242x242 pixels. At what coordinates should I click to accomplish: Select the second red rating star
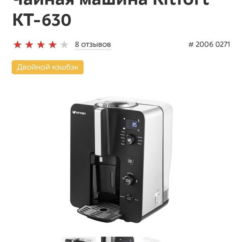29,45
